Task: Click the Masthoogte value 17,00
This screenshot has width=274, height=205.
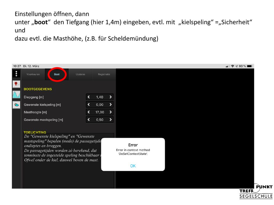Action: pyautogui.click(x=100, y=112)
